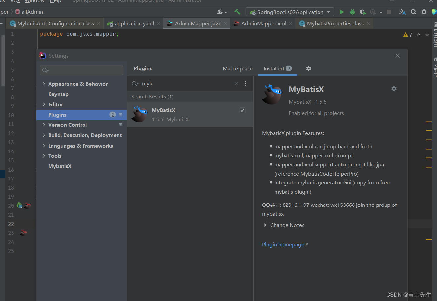Screen dimensions: 437x301
Task: Open the Help menu
Action: point(55,1)
